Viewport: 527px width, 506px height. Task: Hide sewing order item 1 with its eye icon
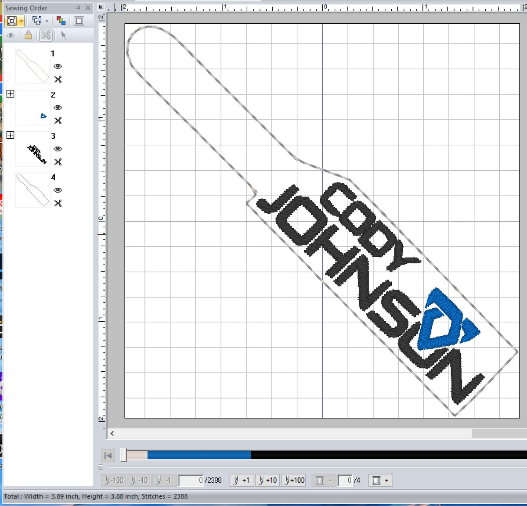tap(58, 66)
